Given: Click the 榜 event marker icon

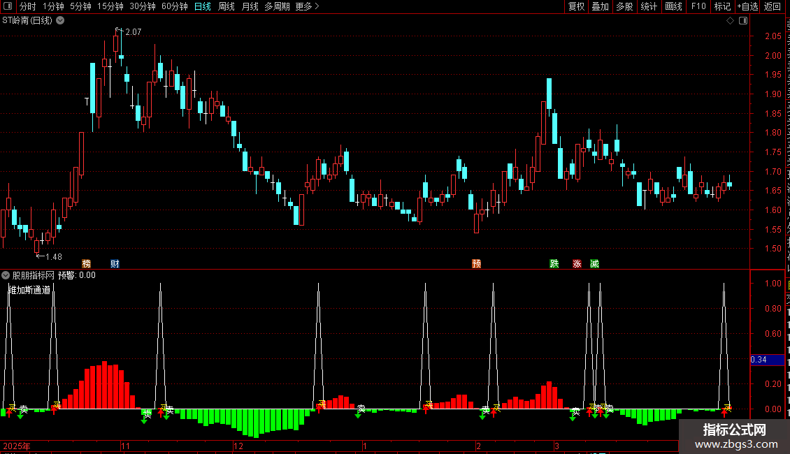Looking at the screenshot, I should click(x=86, y=264).
